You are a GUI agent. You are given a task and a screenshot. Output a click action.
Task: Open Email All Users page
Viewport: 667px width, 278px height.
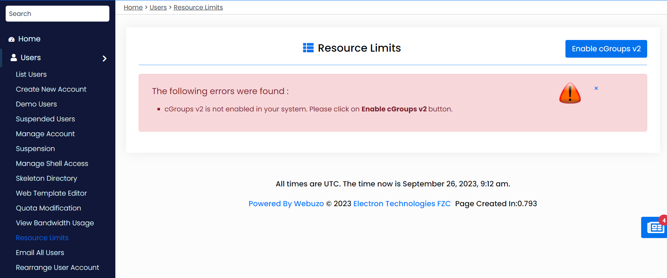click(40, 253)
